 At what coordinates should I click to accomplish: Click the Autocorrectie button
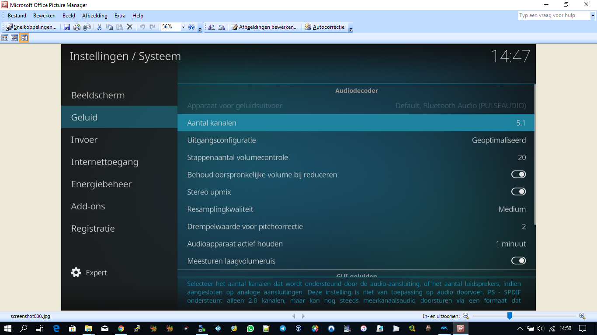[325, 27]
